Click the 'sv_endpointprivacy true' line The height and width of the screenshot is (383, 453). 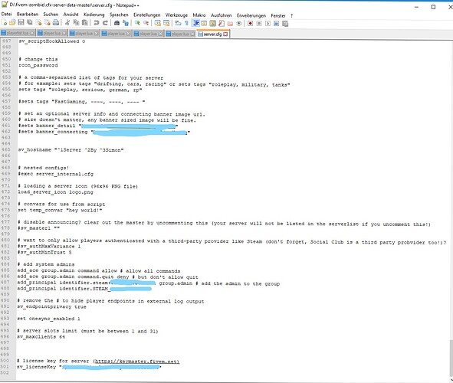51,307
